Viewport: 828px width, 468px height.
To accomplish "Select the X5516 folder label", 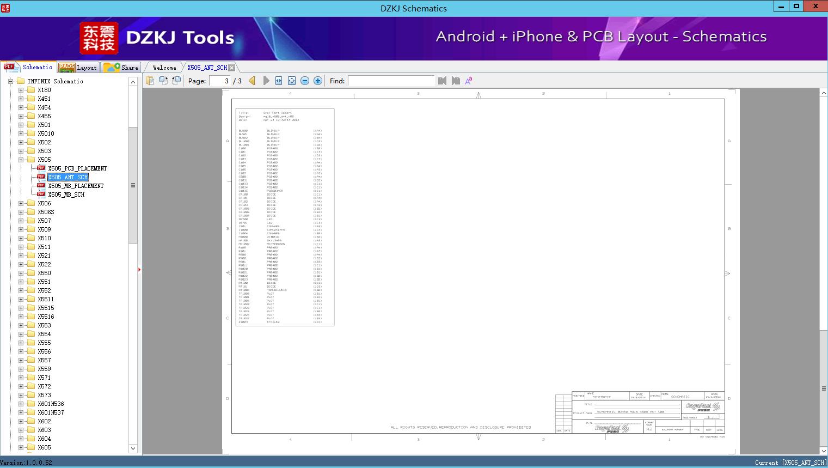I will coord(46,317).
